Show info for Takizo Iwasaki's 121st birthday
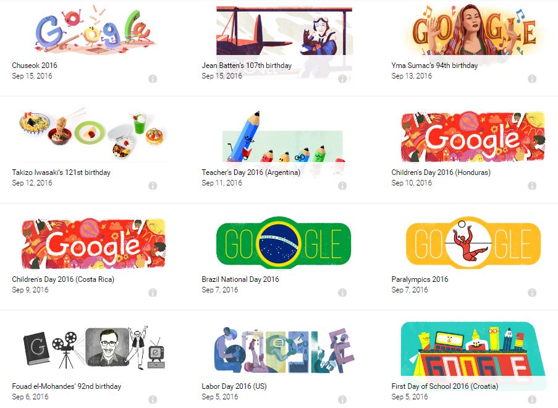The height and width of the screenshot is (408, 558). pyautogui.click(x=153, y=185)
